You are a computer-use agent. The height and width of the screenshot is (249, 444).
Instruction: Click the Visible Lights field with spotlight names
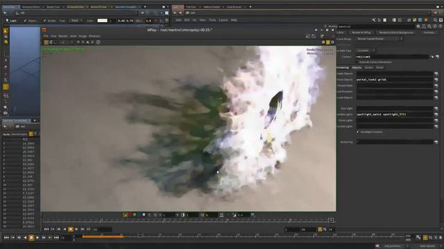[394, 114]
